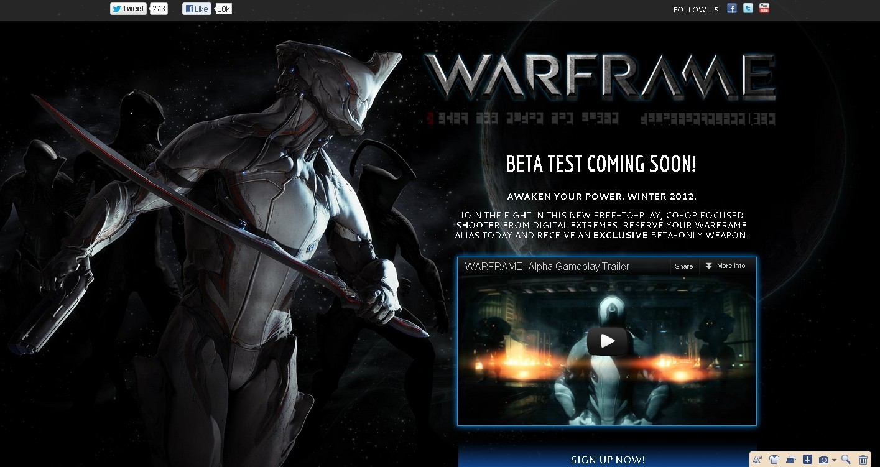880x467 pixels.
Task: Click the Facebook Like button
Action: (197, 9)
